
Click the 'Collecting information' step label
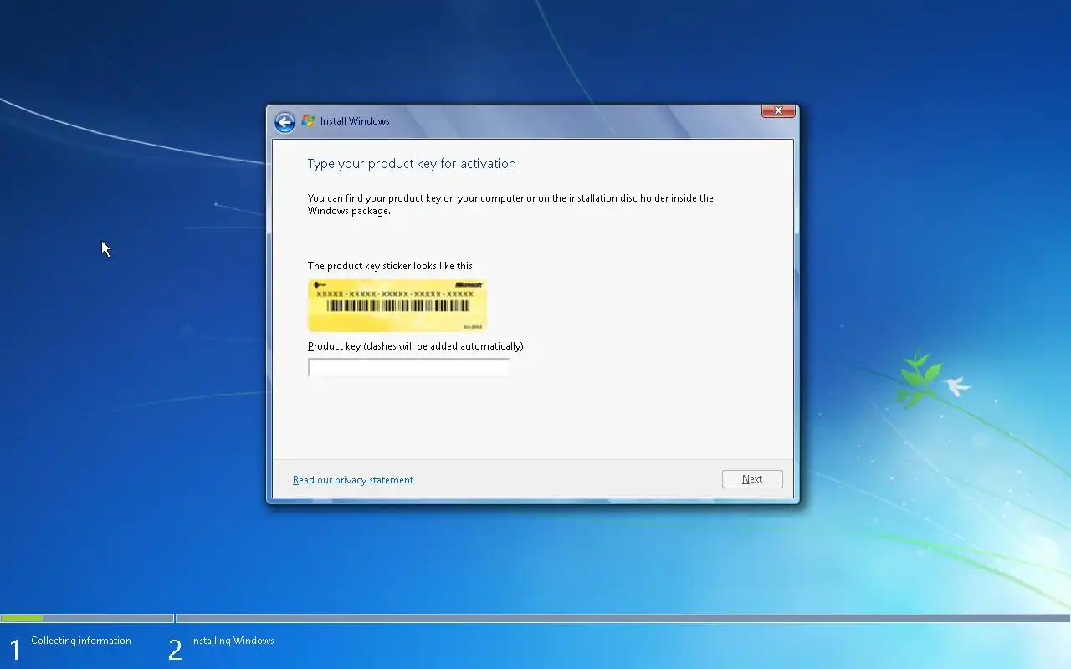(81, 641)
